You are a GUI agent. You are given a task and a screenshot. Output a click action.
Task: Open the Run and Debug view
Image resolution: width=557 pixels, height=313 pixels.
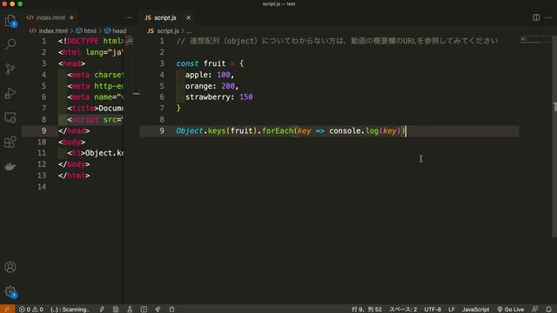coord(10,93)
